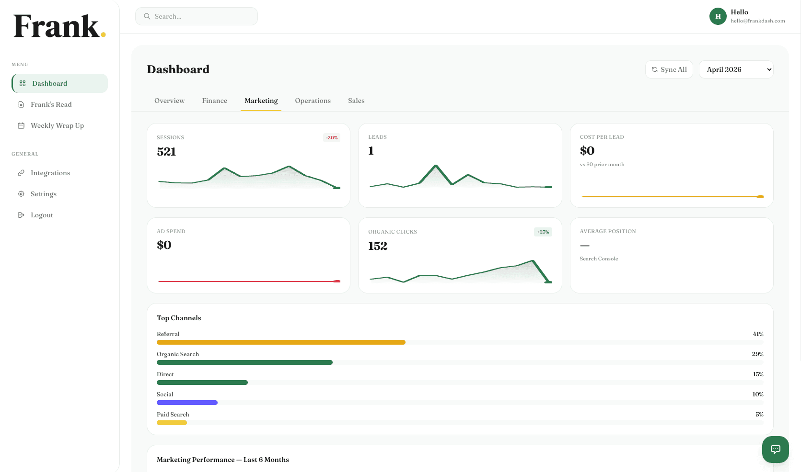Click the Organic Clicks value 152
801x472 pixels.
[x=378, y=246]
